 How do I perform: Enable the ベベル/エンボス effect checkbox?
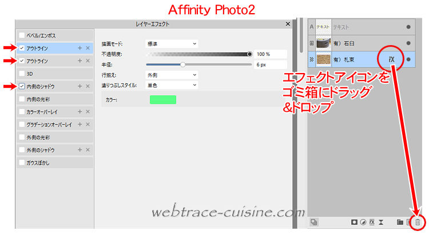click(x=22, y=35)
